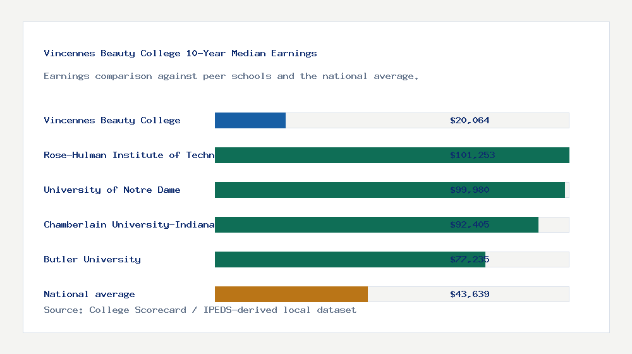Click the blue Vincennes Beauty College bar
Viewport: 632px width, 354px height.
click(250, 121)
